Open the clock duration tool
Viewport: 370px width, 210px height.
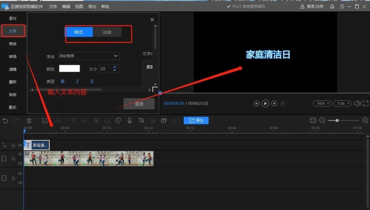pos(118,120)
